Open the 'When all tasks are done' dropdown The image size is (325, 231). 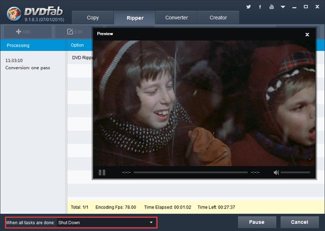coord(106,222)
